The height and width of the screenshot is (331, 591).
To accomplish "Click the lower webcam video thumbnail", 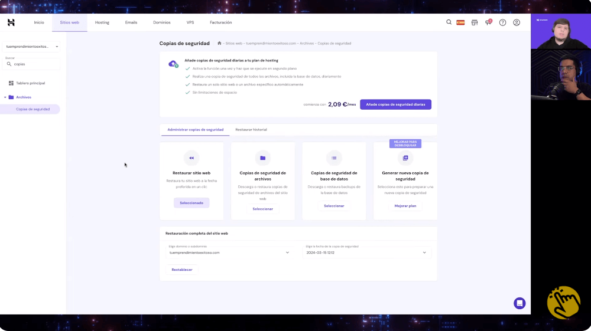I will (561, 75).
